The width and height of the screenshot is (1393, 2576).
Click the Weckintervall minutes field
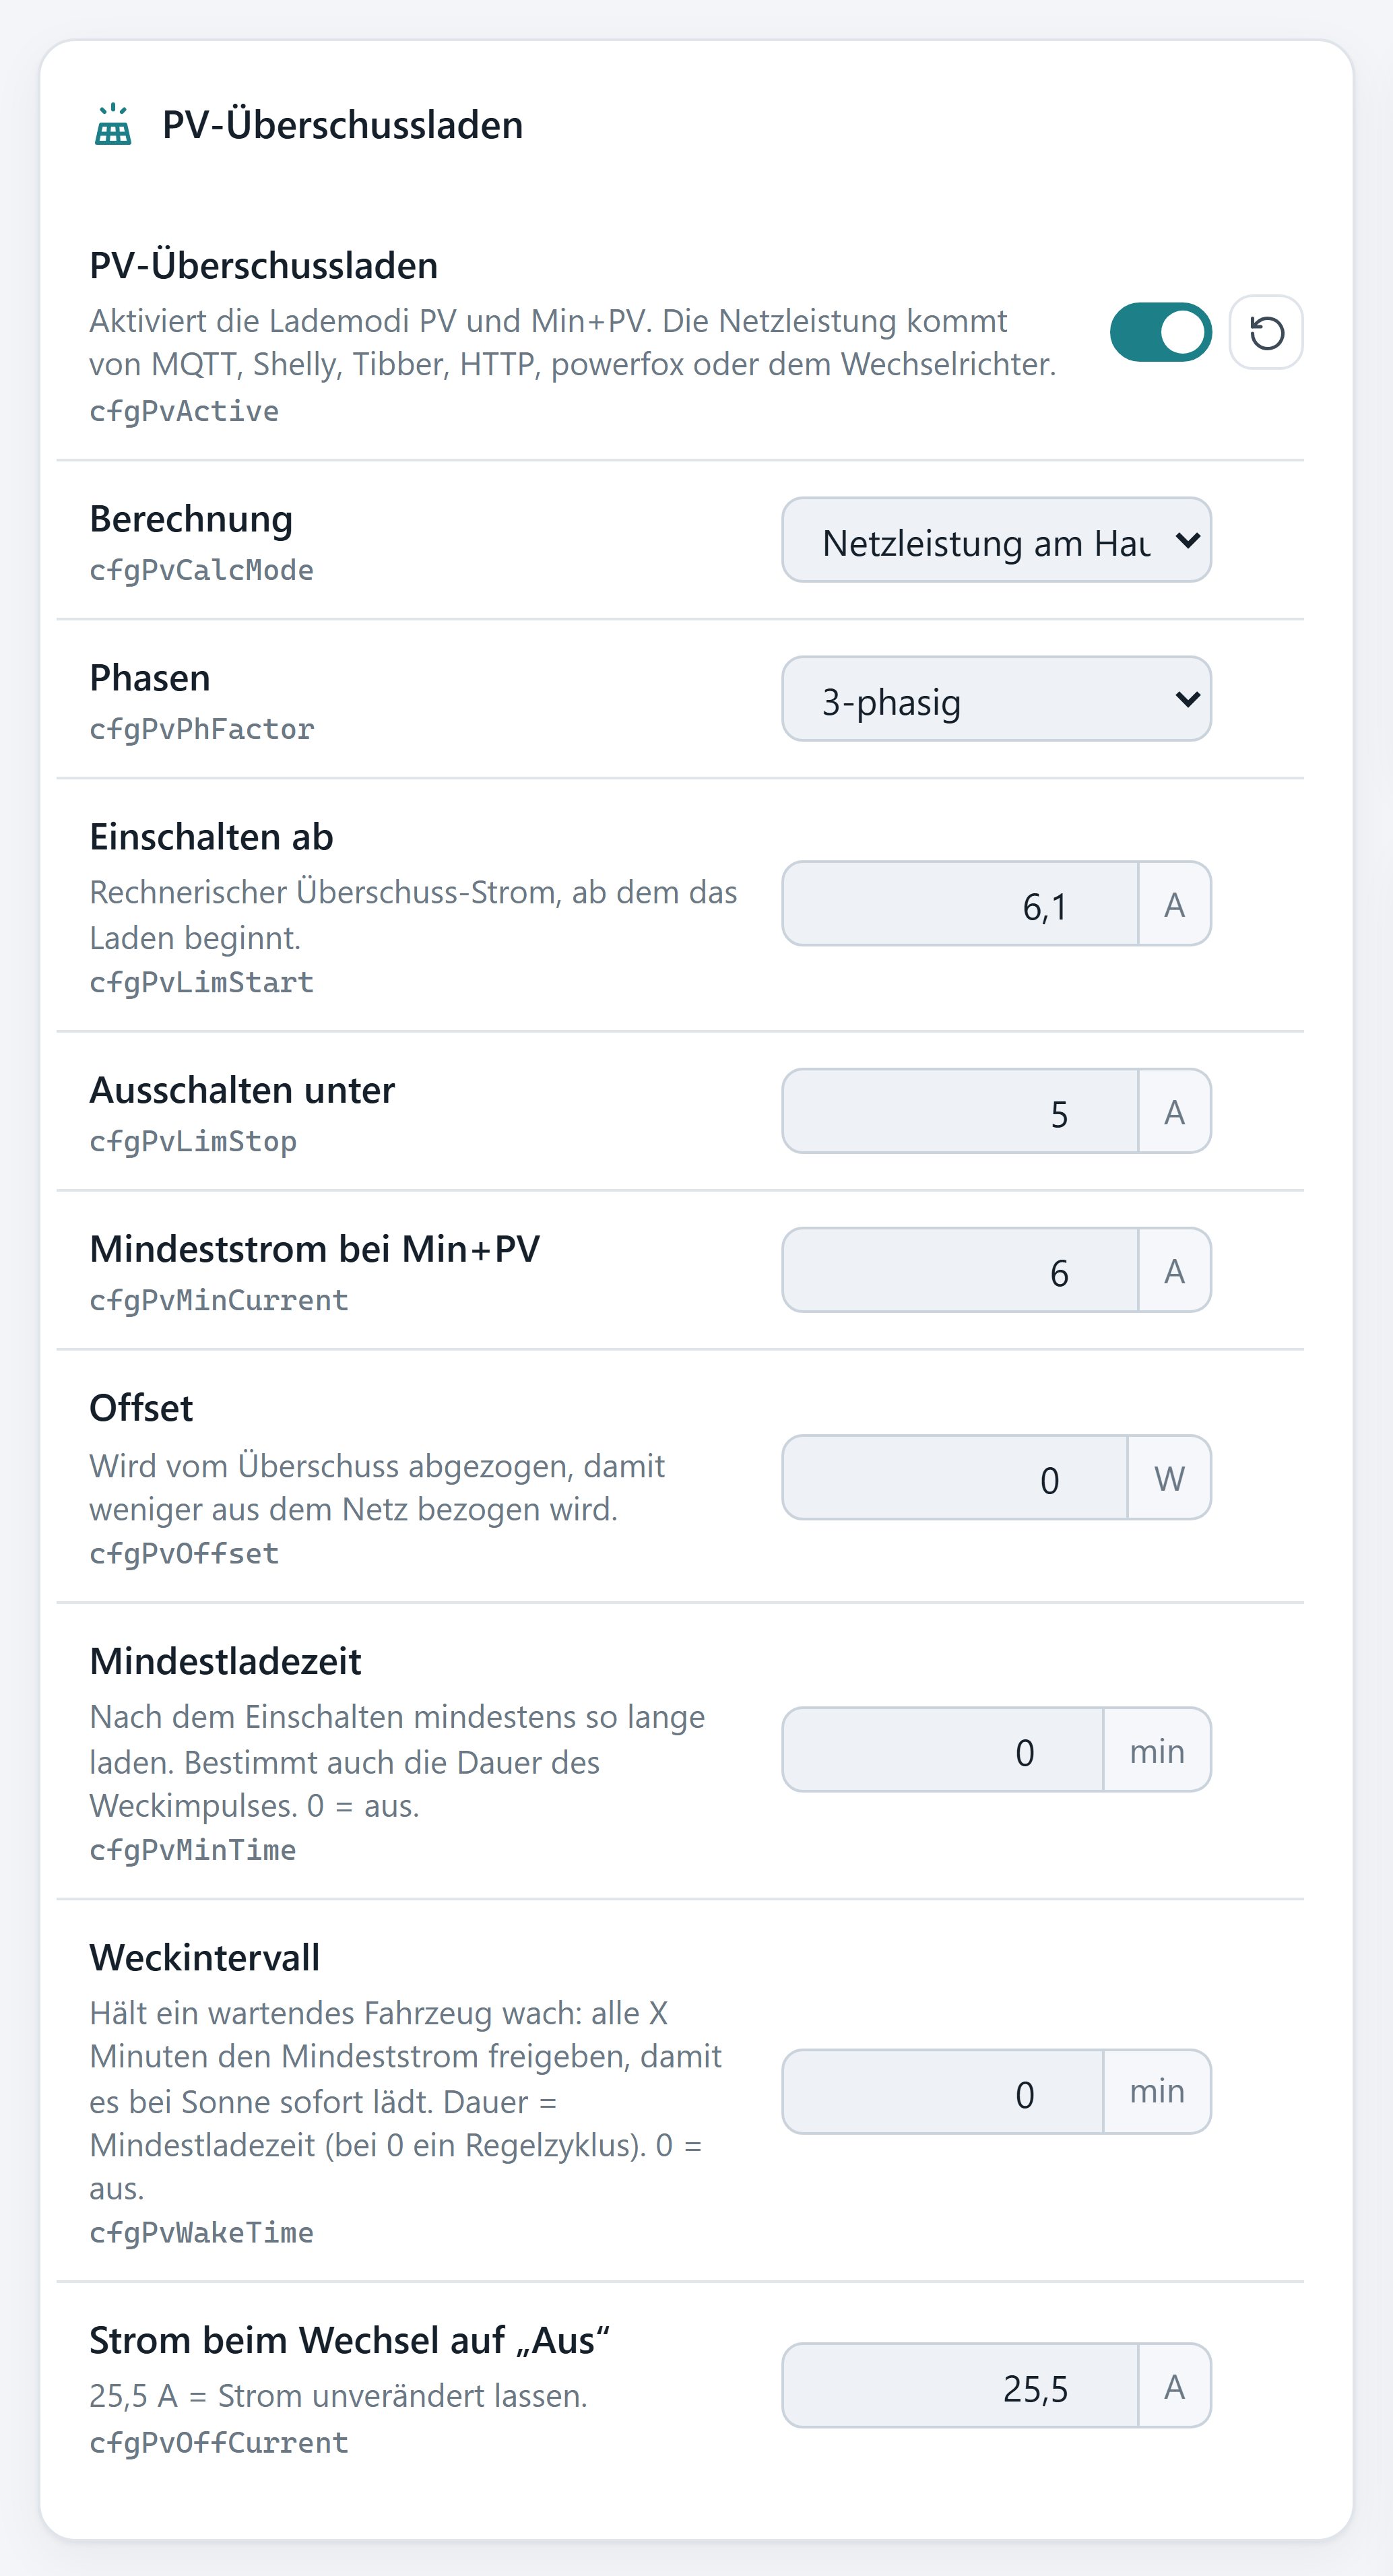(943, 2092)
